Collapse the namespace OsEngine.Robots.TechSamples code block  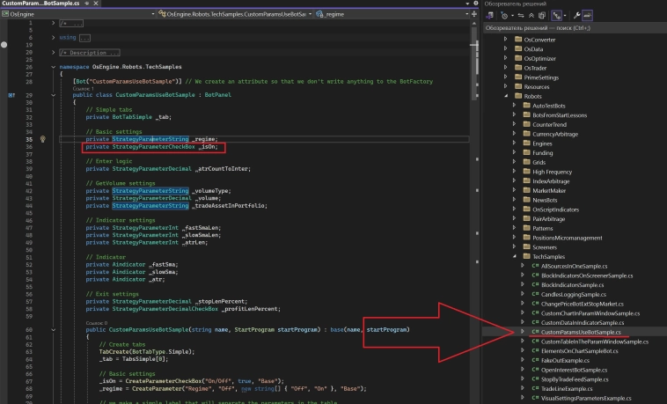[x=54, y=67]
